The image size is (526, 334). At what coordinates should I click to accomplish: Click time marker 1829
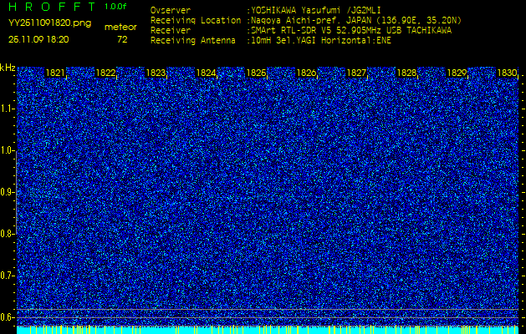tap(457, 73)
